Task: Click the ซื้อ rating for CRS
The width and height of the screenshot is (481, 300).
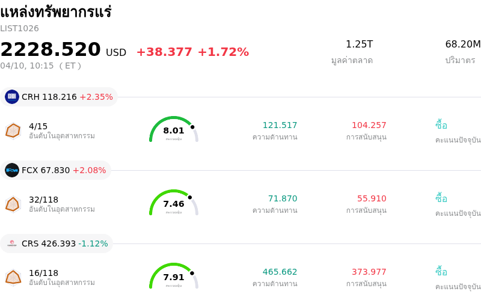Action: [x=441, y=272]
